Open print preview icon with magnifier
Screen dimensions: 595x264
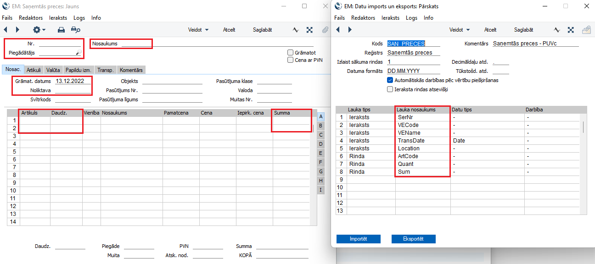tap(76, 30)
